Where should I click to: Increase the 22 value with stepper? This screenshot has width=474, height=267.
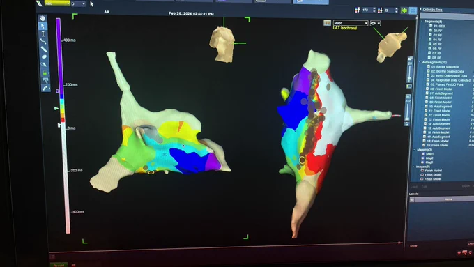[397, 9]
